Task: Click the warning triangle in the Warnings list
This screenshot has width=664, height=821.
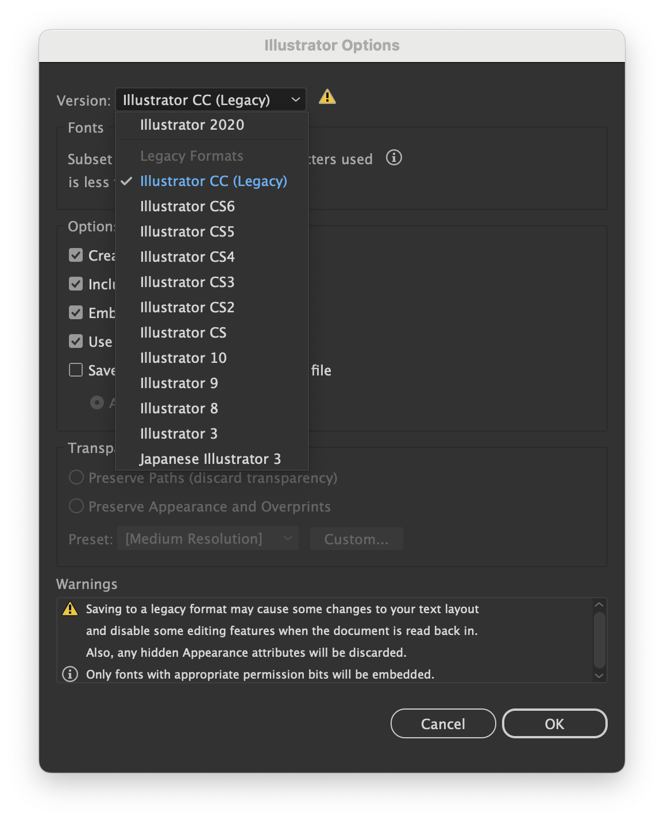Action: (x=70, y=609)
